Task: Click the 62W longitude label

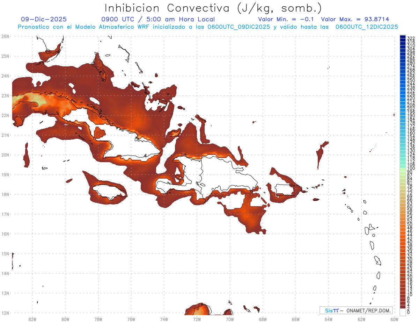Action: tap(361, 319)
